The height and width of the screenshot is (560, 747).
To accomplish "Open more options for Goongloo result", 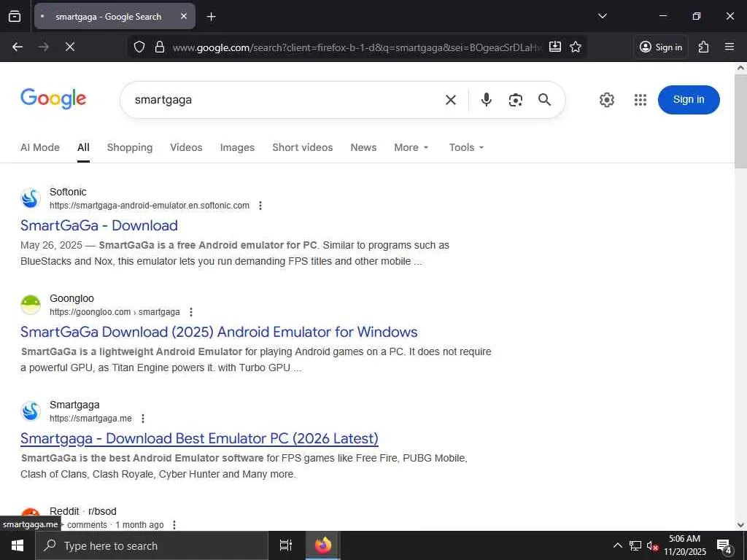I will point(191,312).
